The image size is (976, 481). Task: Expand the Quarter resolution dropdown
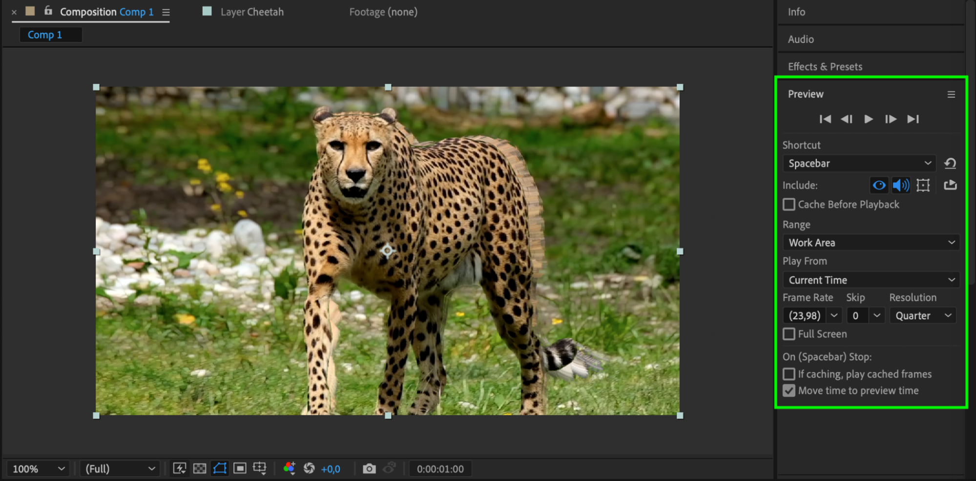click(922, 316)
